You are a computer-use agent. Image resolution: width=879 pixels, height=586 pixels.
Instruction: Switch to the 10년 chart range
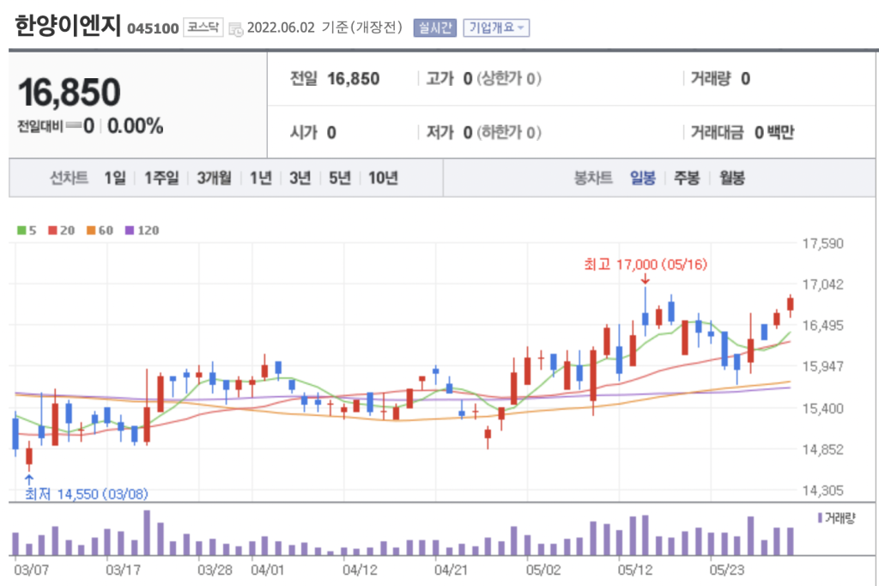[x=383, y=179]
